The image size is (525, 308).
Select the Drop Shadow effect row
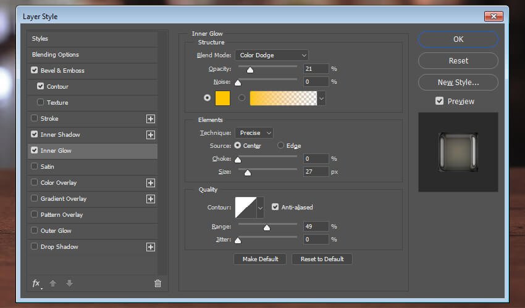click(x=93, y=247)
